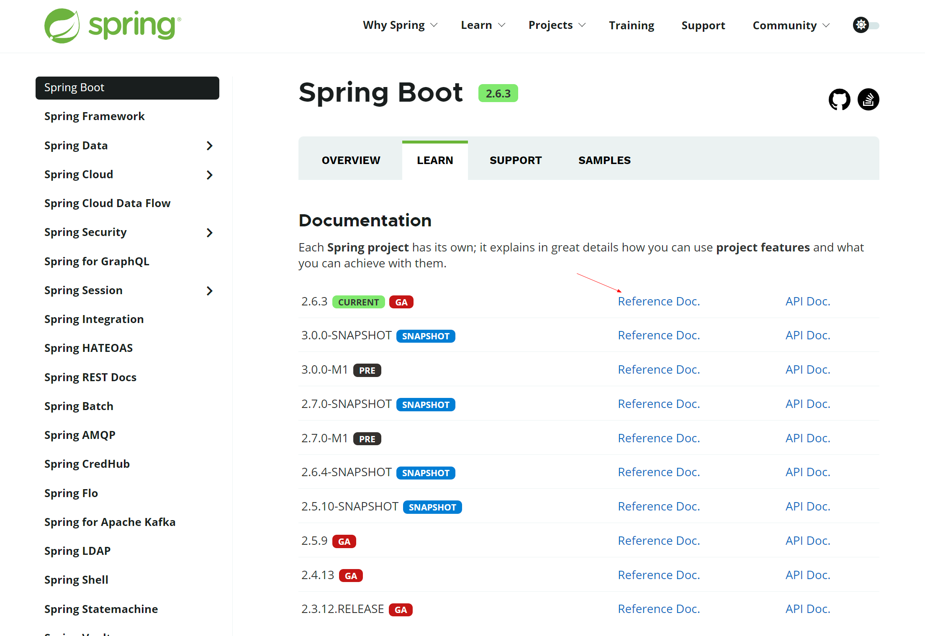Go to Spring Framework in the sidebar
The image size is (925, 636).
coord(94,116)
